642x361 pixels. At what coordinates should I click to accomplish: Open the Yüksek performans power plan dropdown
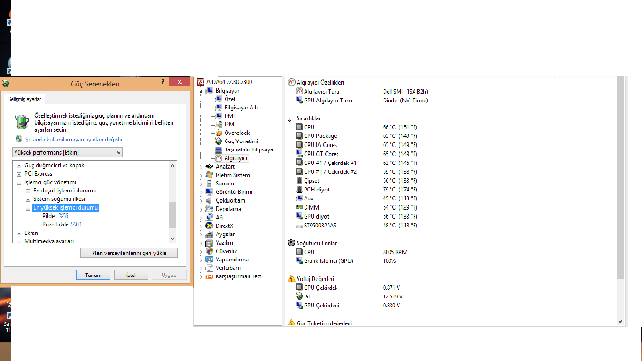tap(67, 152)
